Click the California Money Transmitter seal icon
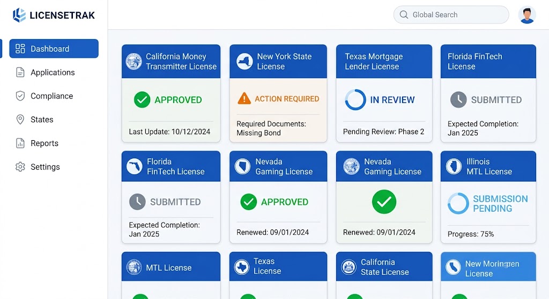The width and height of the screenshot is (549, 299). click(x=133, y=62)
